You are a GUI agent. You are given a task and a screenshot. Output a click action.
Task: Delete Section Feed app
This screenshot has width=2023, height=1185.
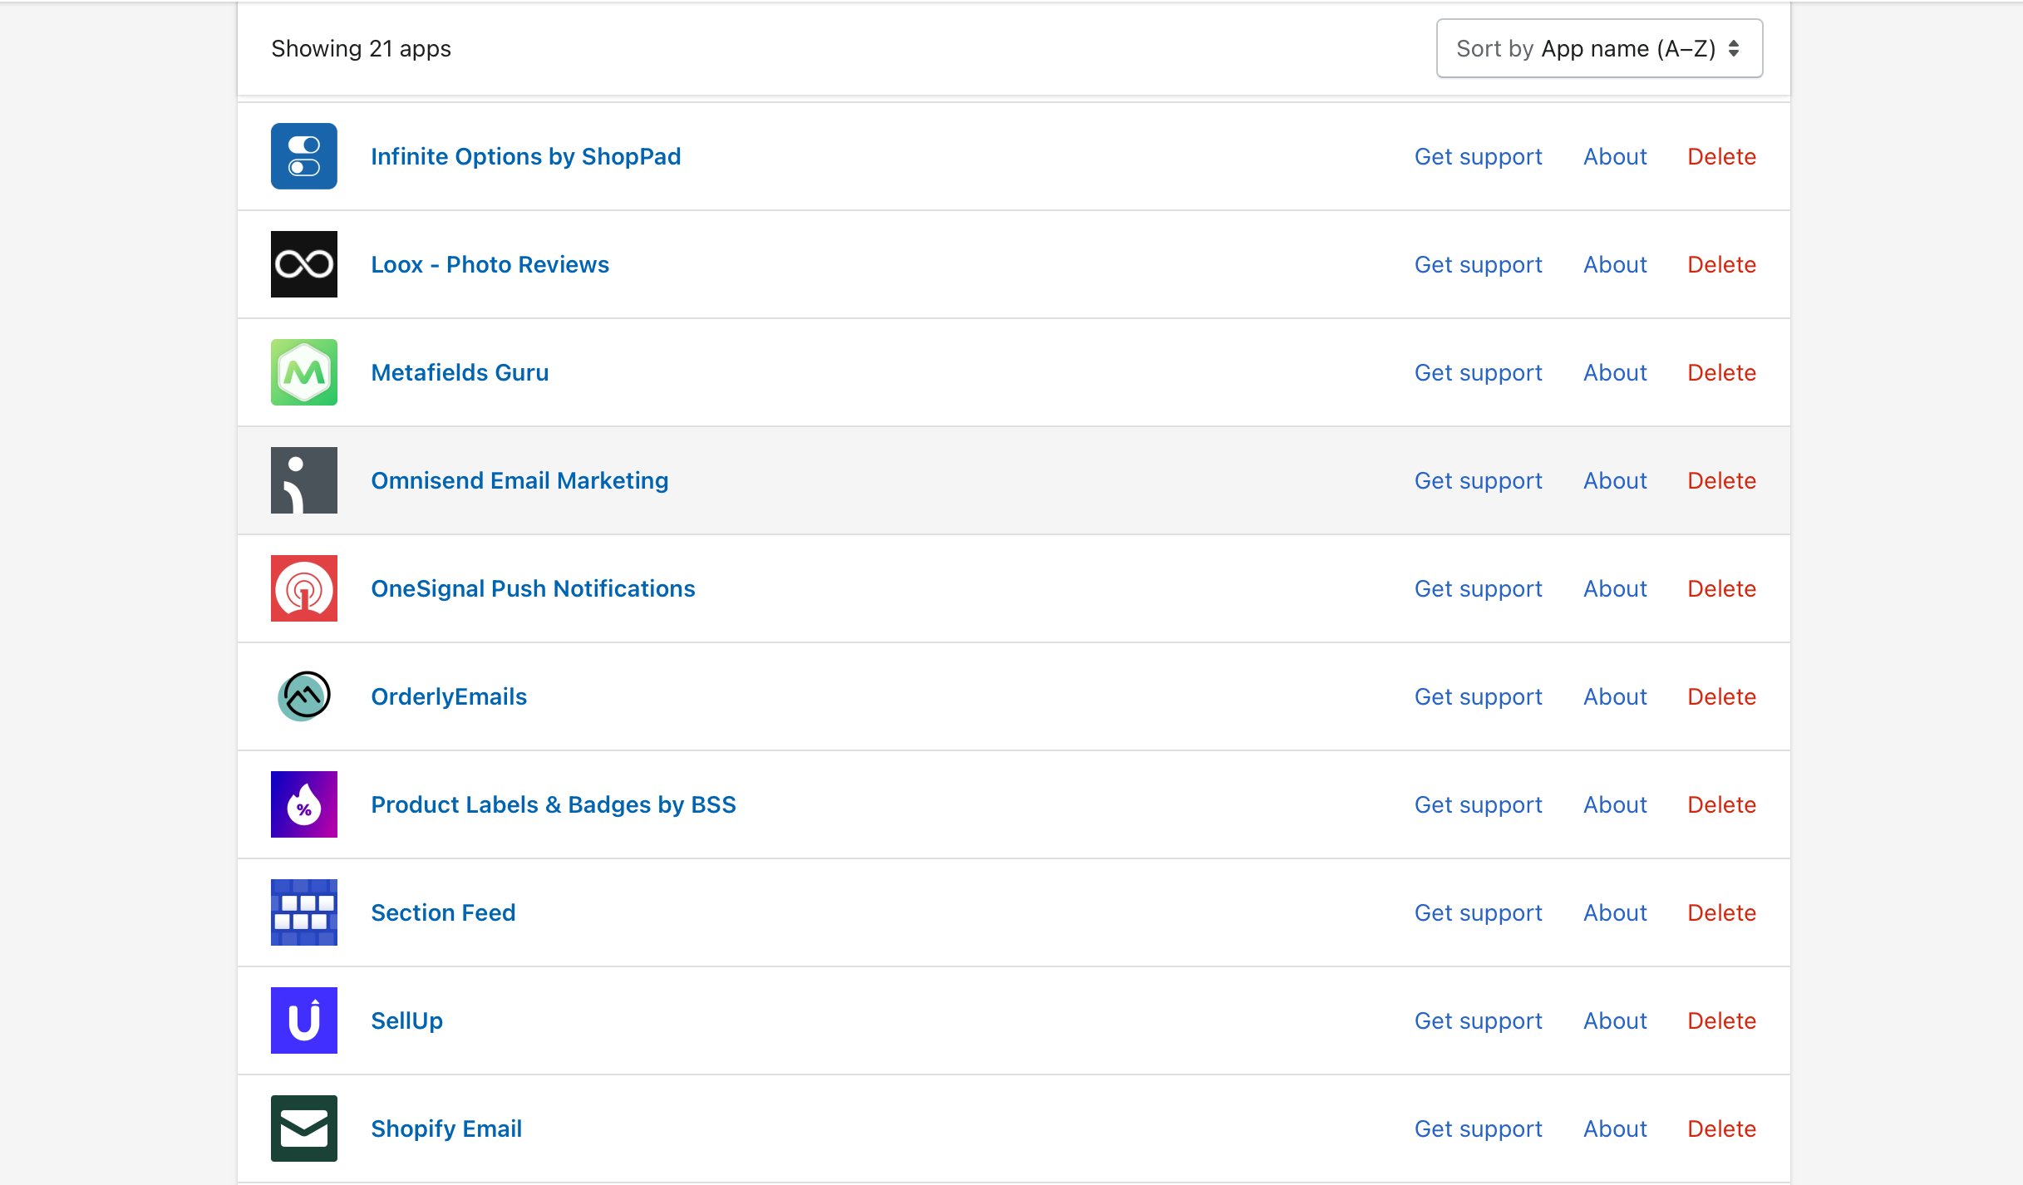pyautogui.click(x=1721, y=912)
